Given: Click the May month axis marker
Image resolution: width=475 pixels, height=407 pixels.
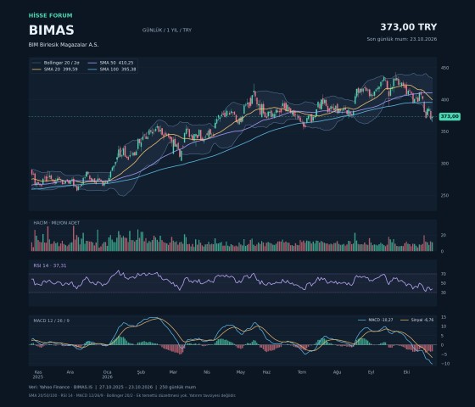Looking at the screenshot, I should [241, 372].
